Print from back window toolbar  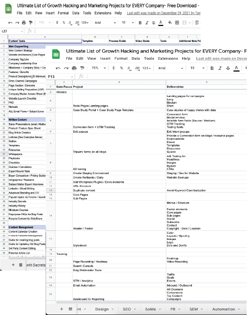(24, 22)
